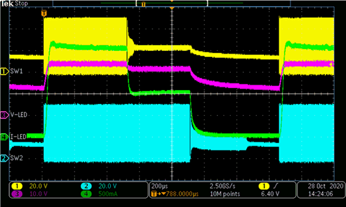The height and width of the screenshot is (207, 346).
Task: Click the 200µs time base readout
Action: pyautogui.click(x=159, y=186)
